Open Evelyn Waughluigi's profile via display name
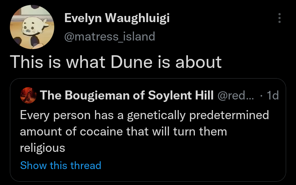The height and width of the screenshot is (185, 296). [117, 18]
